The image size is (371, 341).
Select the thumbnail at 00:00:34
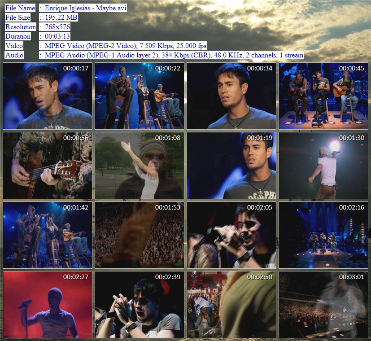click(231, 96)
